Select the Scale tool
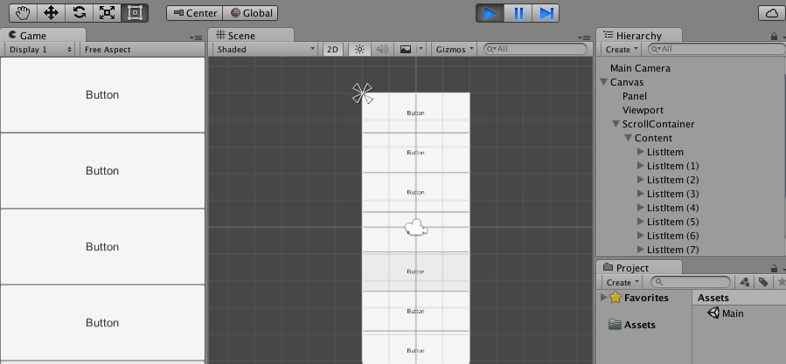The width and height of the screenshot is (786, 364). tap(107, 13)
